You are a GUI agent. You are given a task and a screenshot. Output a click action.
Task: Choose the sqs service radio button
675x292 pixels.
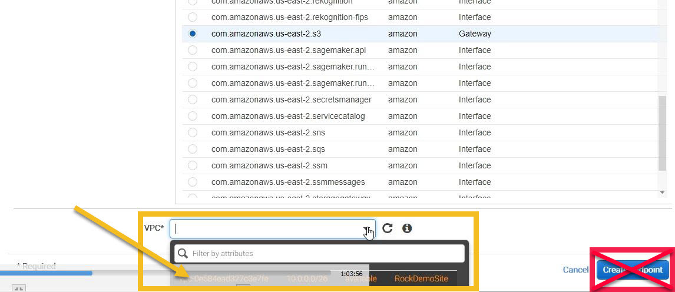[193, 149]
